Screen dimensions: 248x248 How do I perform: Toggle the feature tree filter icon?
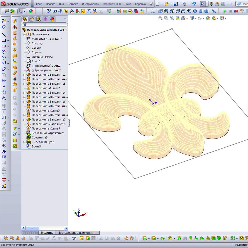tap(25, 25)
